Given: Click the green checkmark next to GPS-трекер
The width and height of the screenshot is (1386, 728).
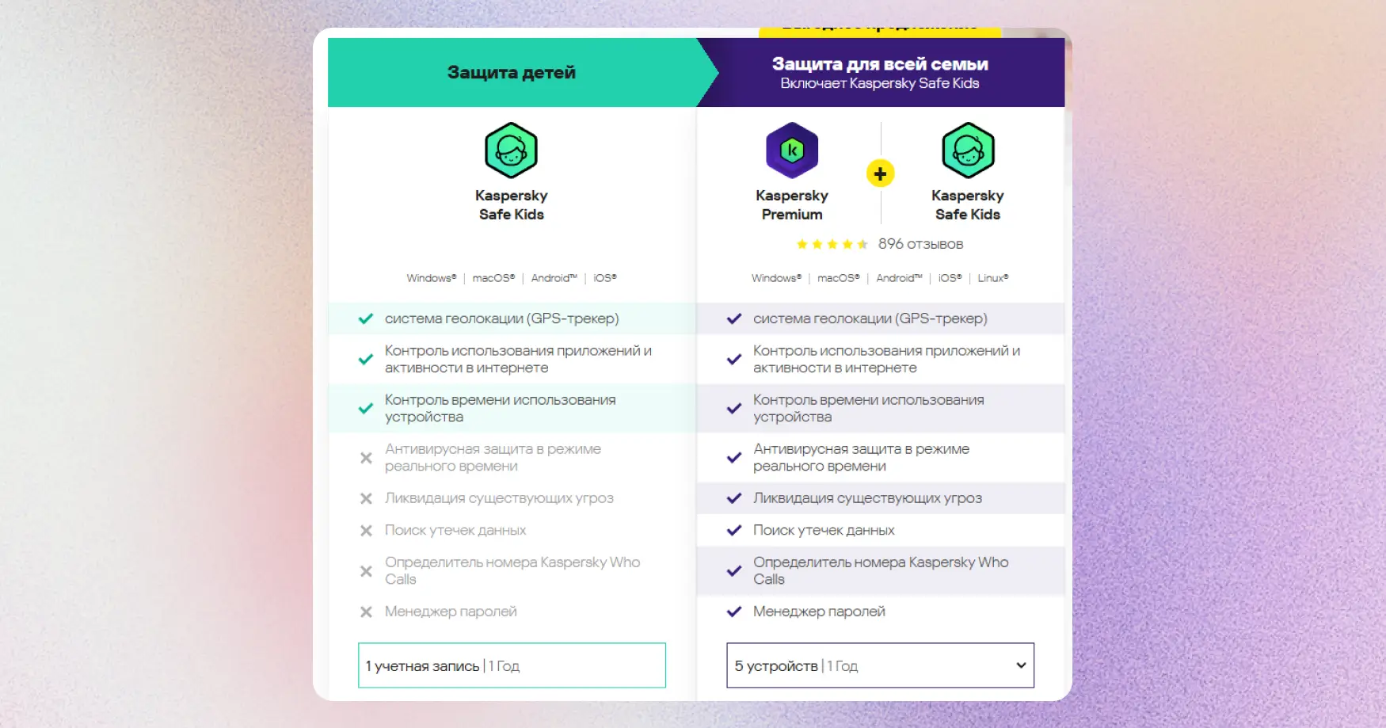Looking at the screenshot, I should pyautogui.click(x=365, y=318).
